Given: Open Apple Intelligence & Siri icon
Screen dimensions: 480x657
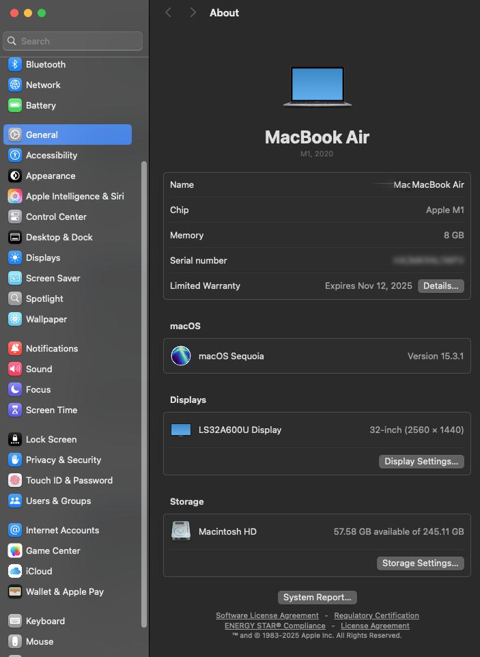Looking at the screenshot, I should [x=15, y=197].
